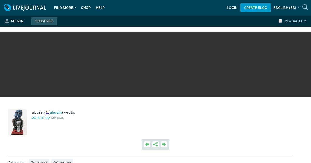Toggle the Readability checkbox
The image size is (311, 163).
[280, 21]
